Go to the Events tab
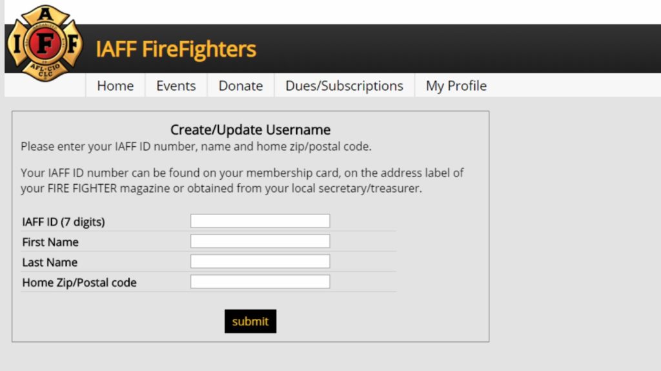Screen dimensions: 661x371 pos(176,86)
